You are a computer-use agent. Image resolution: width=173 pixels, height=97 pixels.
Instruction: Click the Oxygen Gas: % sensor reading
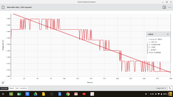[x=161, y=88]
